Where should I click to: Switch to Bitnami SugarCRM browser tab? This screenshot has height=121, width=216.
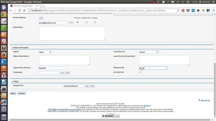[x=23, y=6]
